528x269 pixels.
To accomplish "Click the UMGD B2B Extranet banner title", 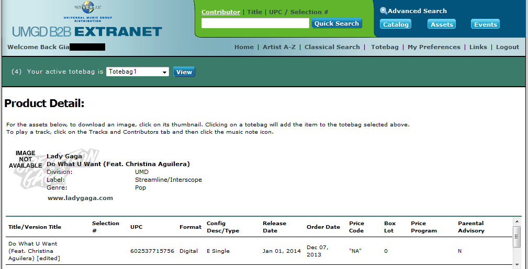I will pyautogui.click(x=87, y=32).
